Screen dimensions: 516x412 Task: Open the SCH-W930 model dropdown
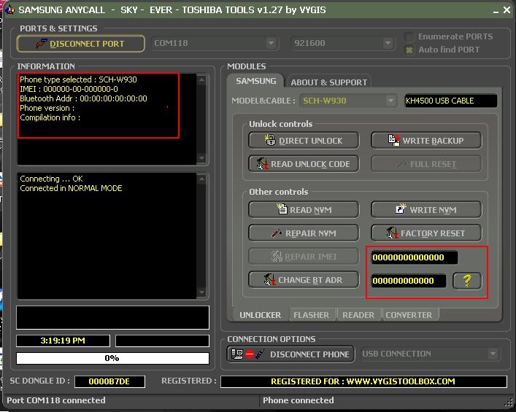[390, 101]
